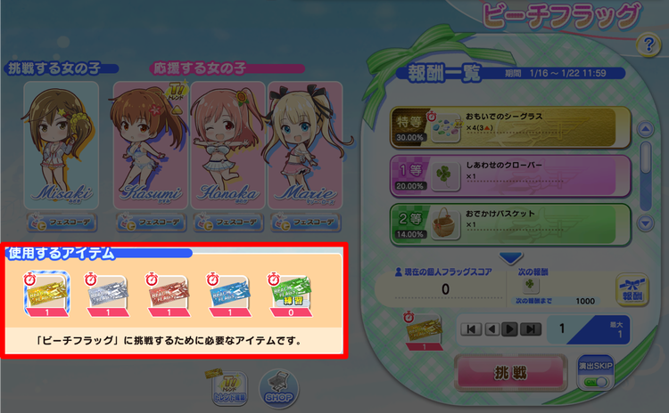
Task: Click the reward list scroll down arrow
Action: [645, 223]
